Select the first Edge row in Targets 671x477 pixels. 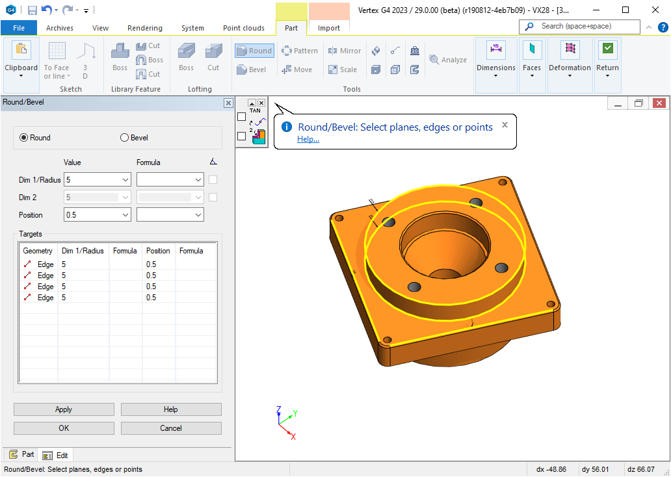pos(46,264)
